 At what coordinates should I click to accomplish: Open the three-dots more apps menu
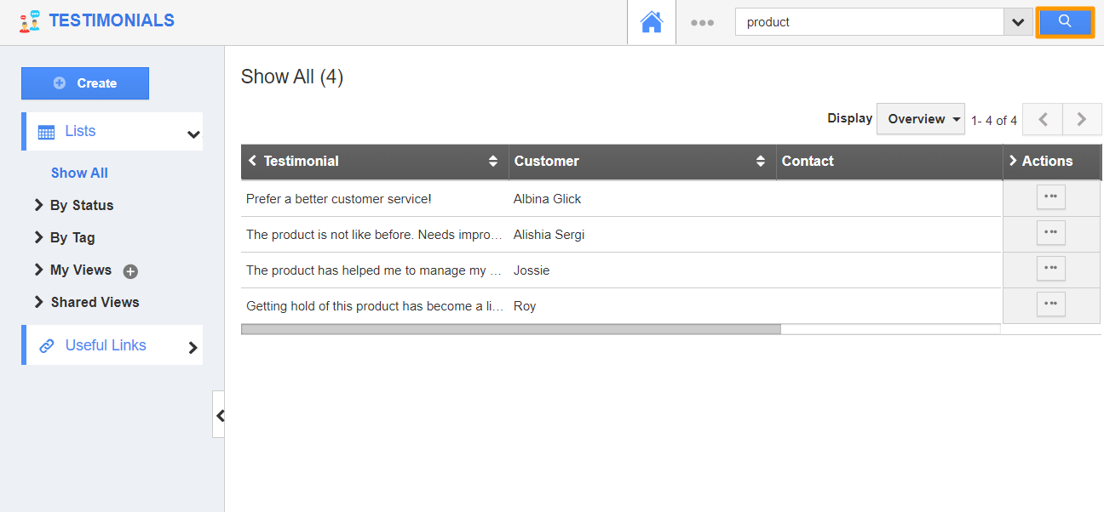tap(702, 23)
